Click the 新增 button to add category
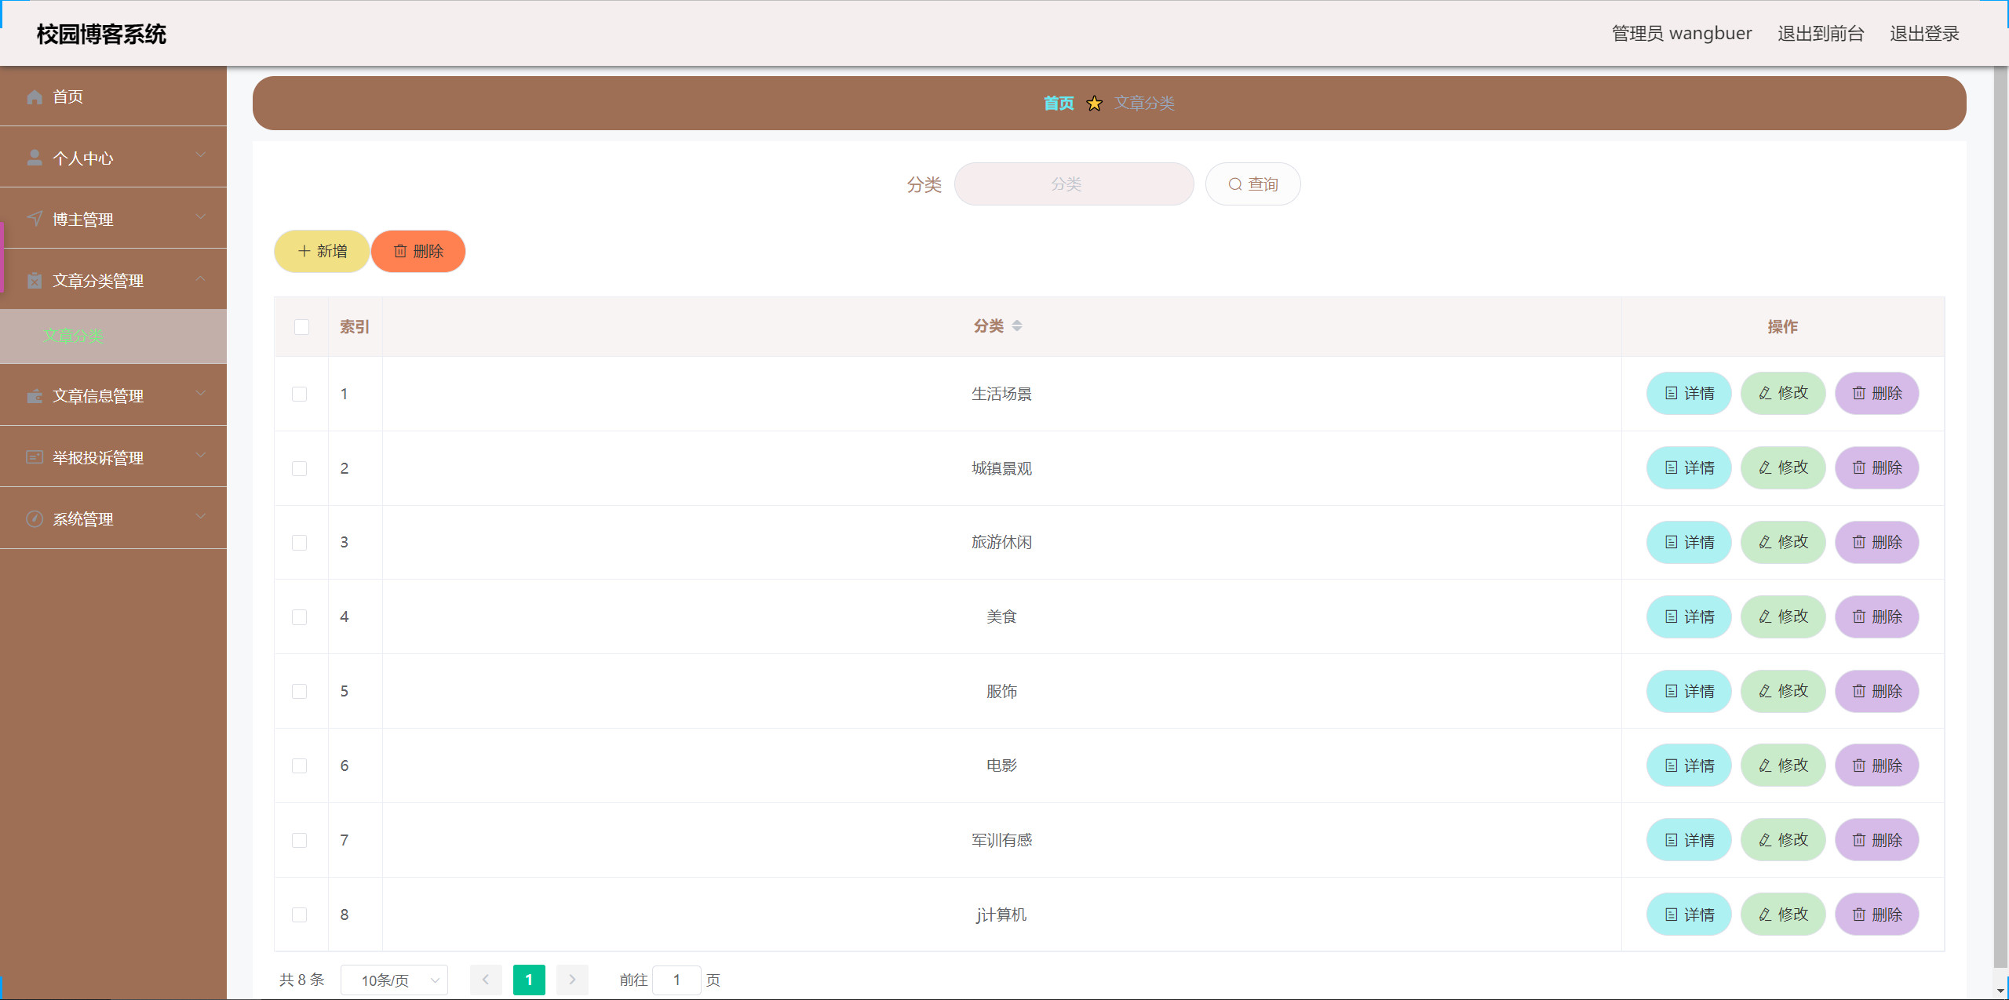 [x=321, y=251]
